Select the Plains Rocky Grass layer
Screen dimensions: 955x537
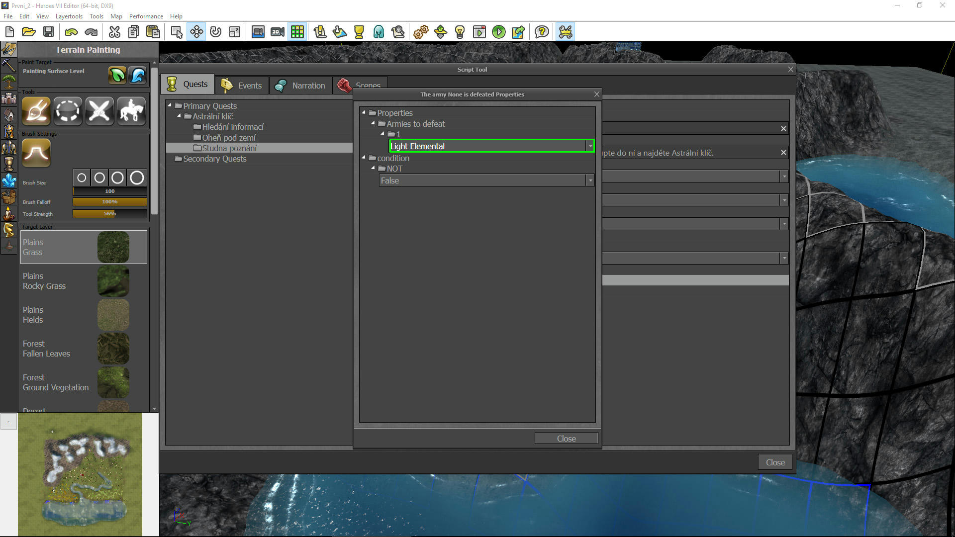coord(84,281)
